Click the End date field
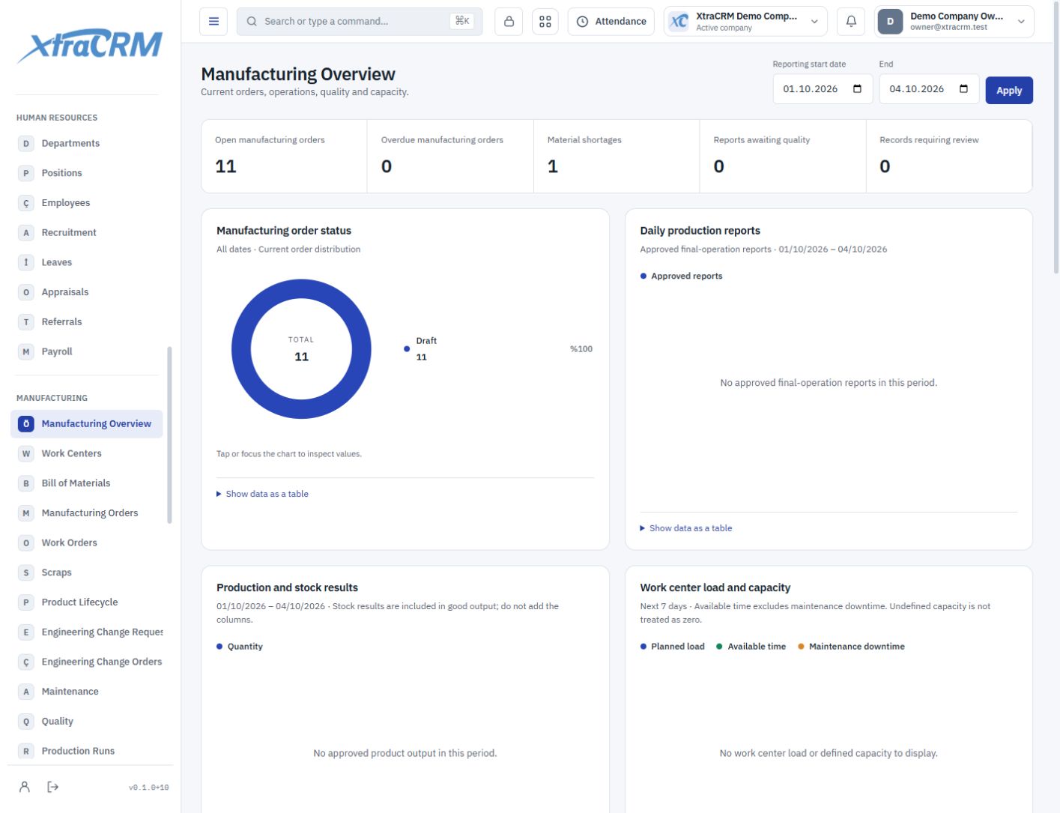1060x813 pixels. (929, 89)
